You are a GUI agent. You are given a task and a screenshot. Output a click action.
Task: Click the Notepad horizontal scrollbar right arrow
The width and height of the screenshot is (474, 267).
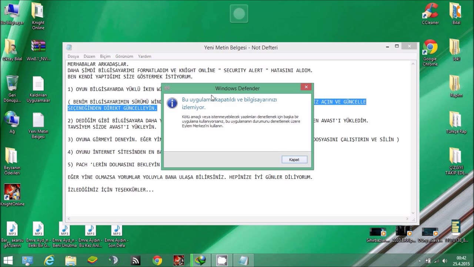pos(407,219)
